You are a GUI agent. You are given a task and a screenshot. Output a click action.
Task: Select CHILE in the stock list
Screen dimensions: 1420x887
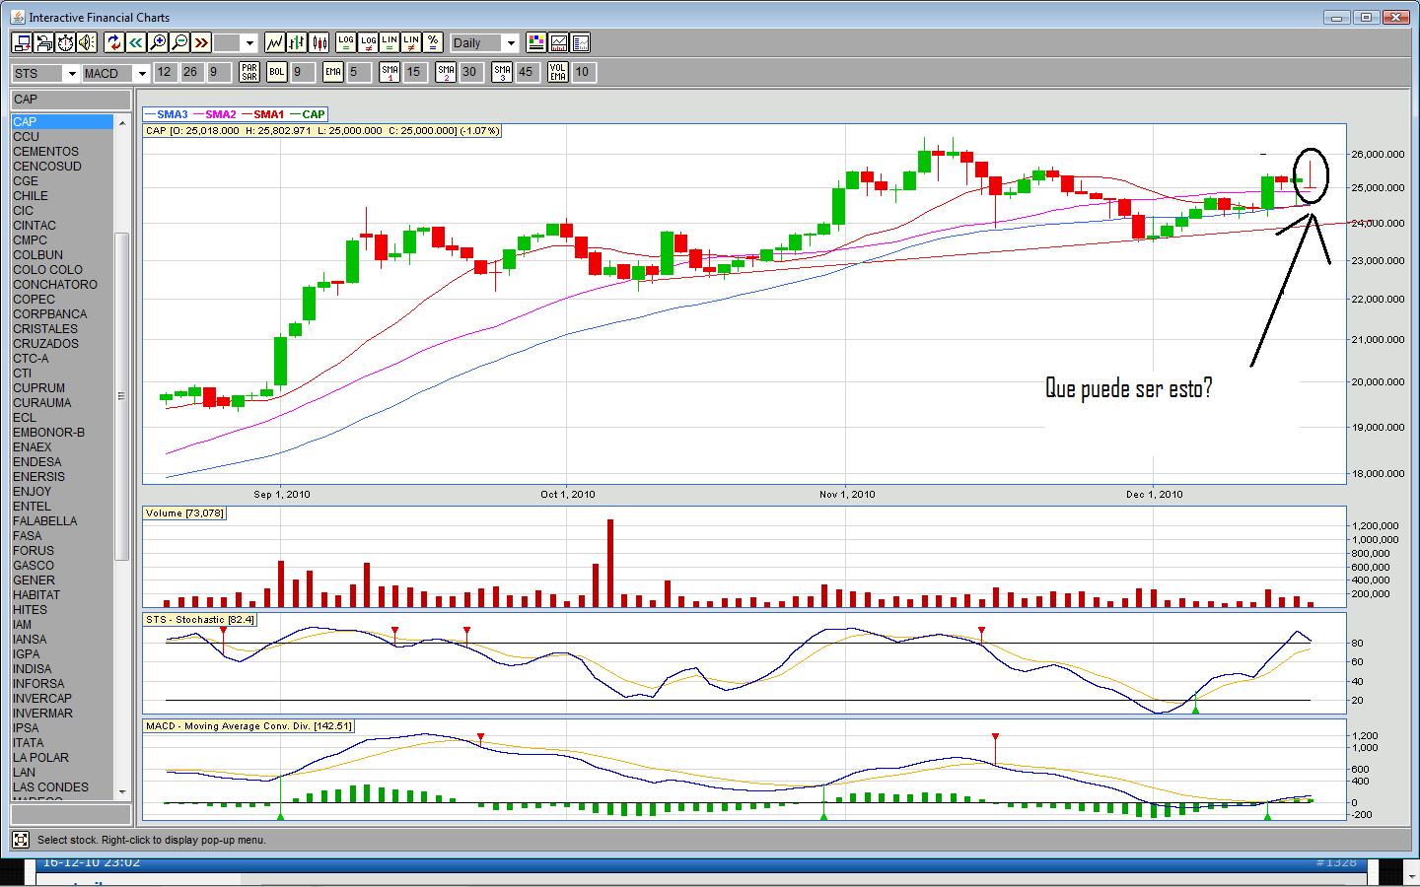click(x=62, y=196)
